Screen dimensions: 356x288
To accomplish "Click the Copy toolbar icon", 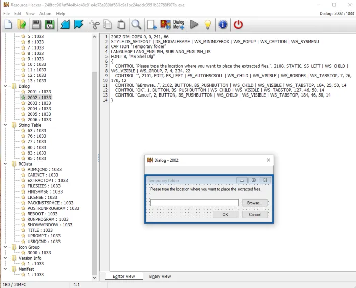I will (x=107, y=24).
